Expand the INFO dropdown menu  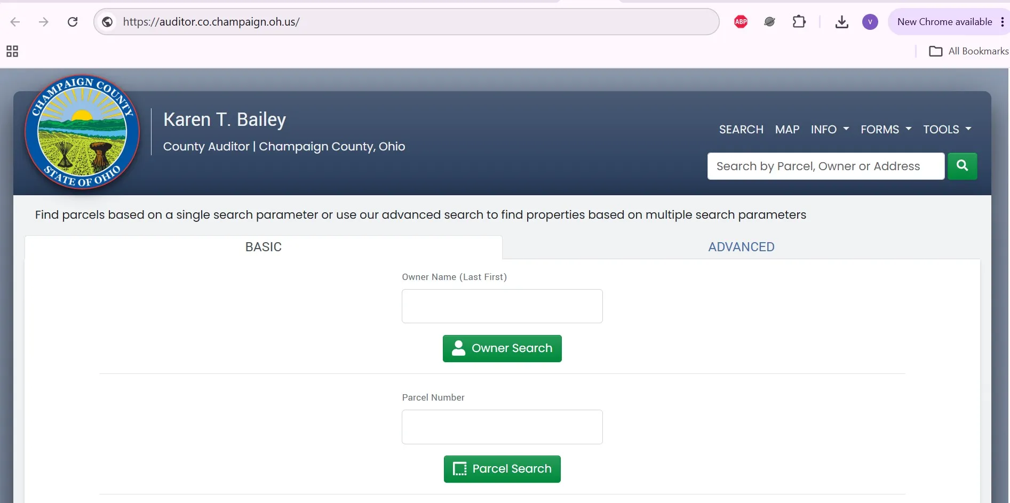tap(829, 130)
